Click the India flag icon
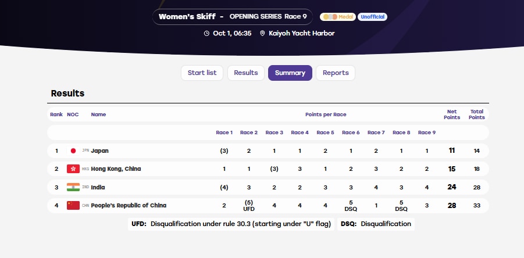 click(x=73, y=187)
